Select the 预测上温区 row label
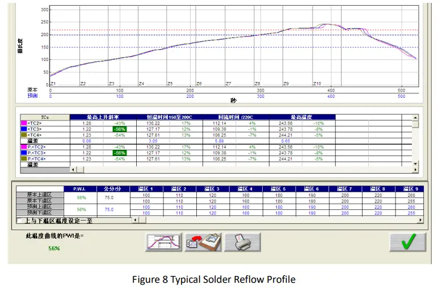 [x=40, y=206]
